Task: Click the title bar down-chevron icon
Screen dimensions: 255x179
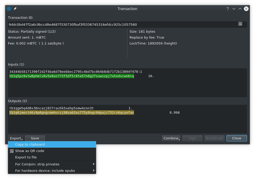Action: coord(234,9)
